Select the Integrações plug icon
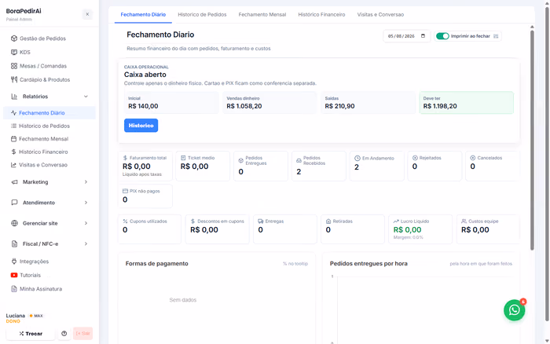 14,262
